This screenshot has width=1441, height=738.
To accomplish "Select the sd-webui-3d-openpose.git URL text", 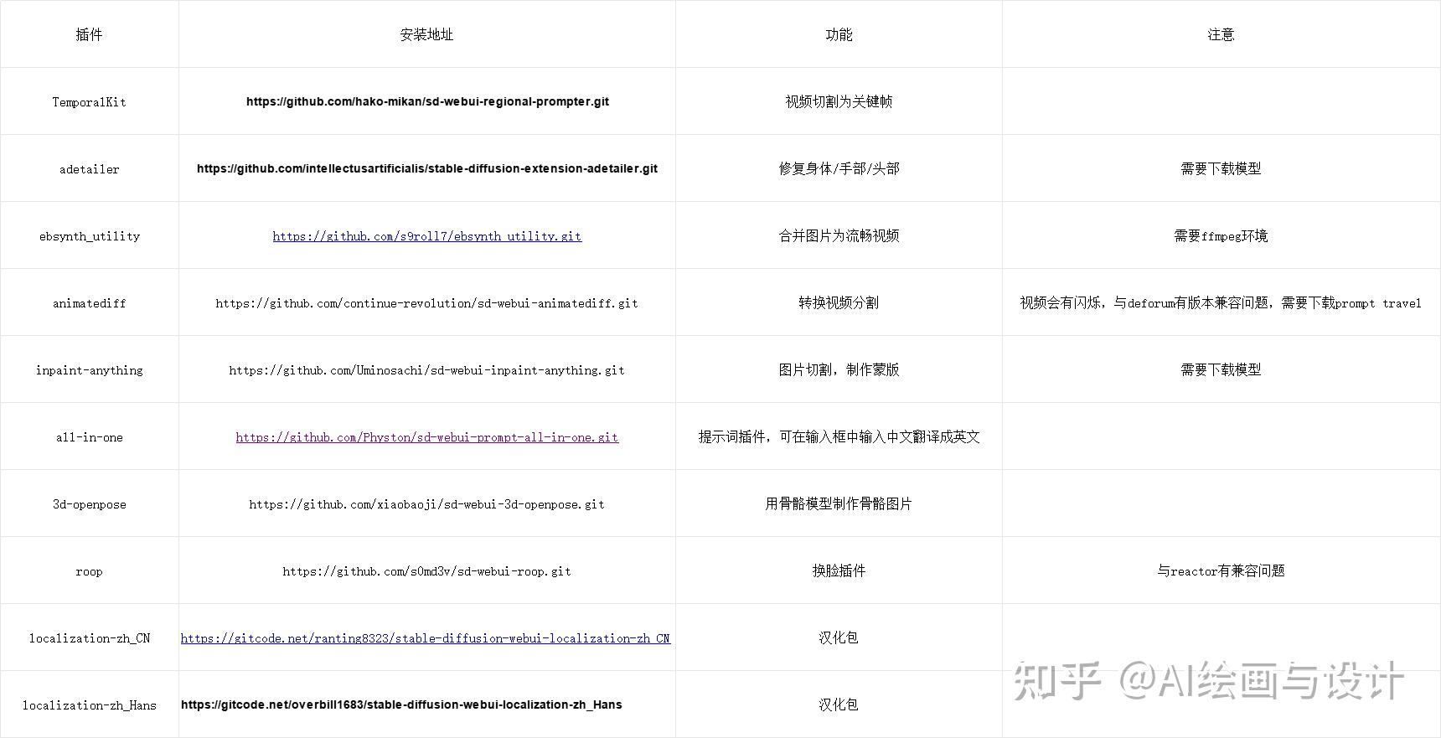I will coord(427,504).
